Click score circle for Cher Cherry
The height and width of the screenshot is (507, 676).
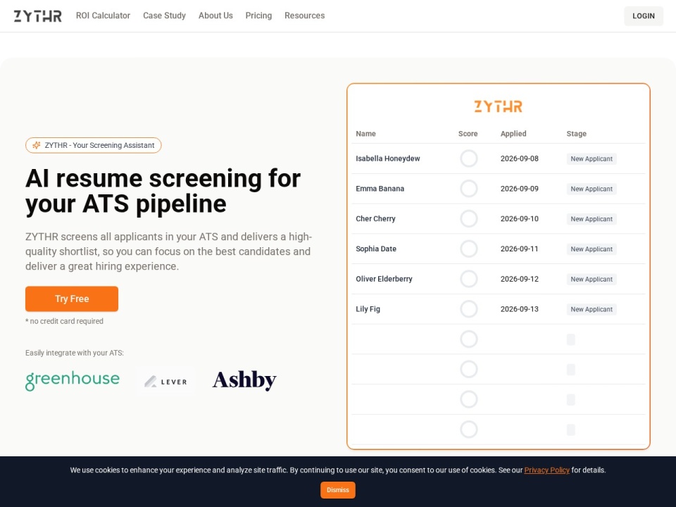coord(469,219)
